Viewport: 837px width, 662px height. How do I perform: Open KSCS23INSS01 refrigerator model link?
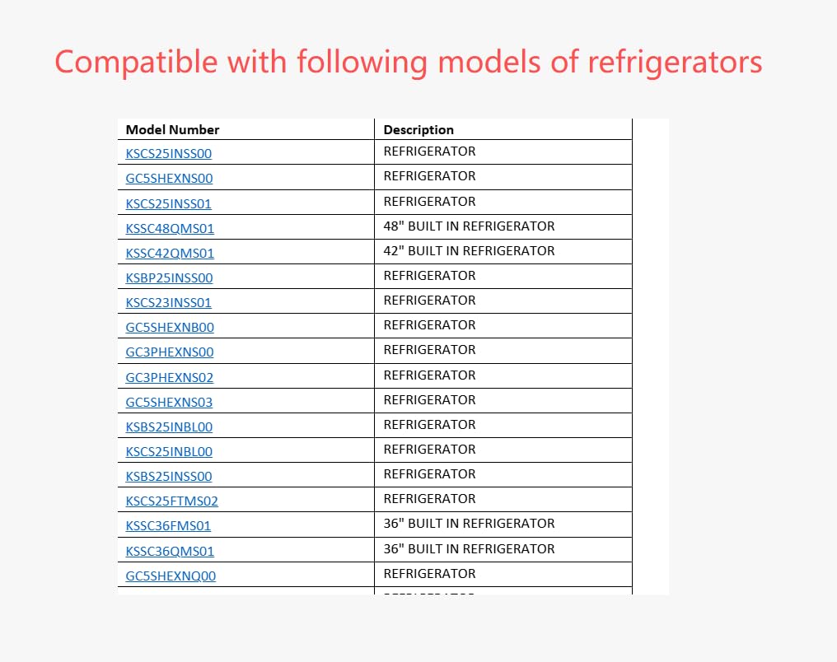pyautogui.click(x=168, y=303)
